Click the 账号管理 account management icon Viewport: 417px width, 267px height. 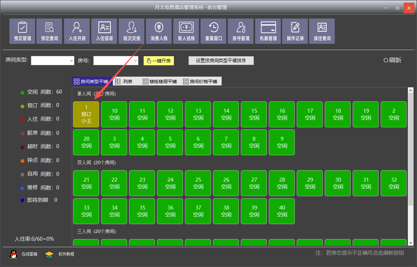(241, 31)
